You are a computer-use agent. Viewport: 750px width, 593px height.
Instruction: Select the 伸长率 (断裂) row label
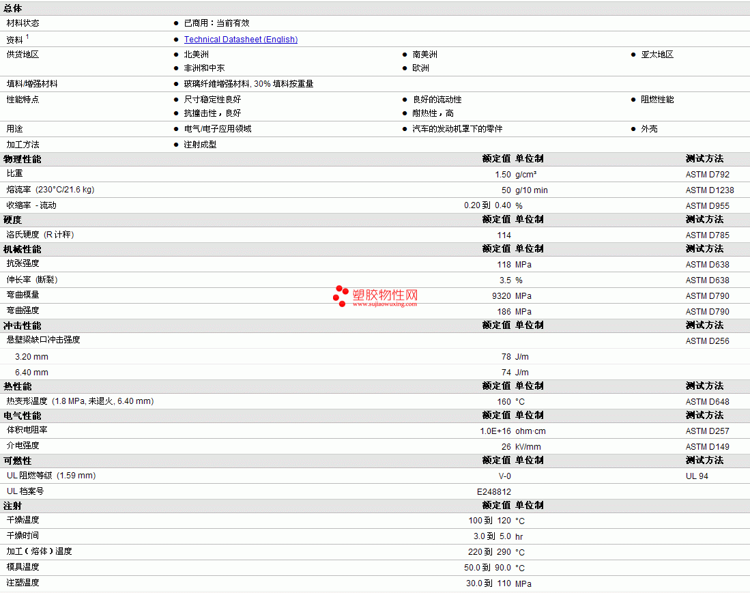(x=32, y=280)
